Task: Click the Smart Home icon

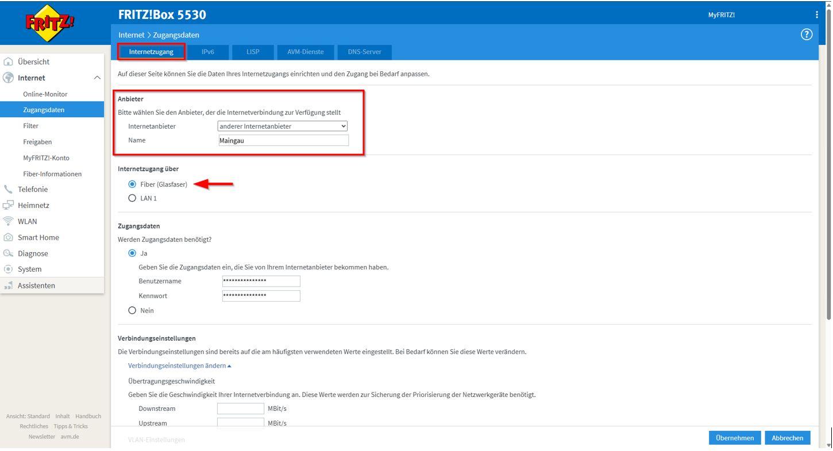Action: tap(8, 237)
